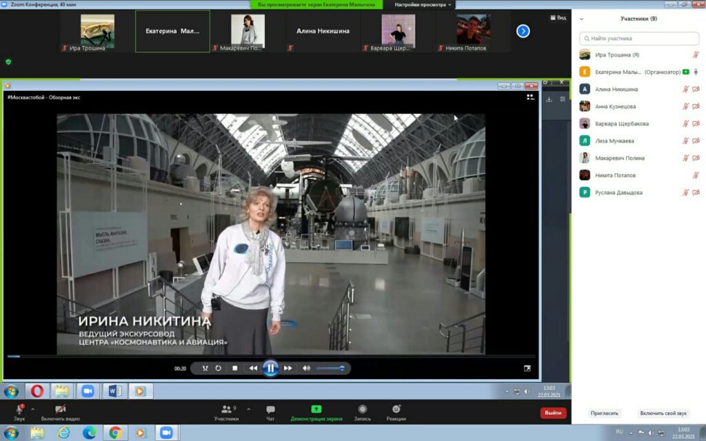This screenshot has width=706, height=441.
Task: Open the Участники participants panel button
Action: tap(226, 411)
